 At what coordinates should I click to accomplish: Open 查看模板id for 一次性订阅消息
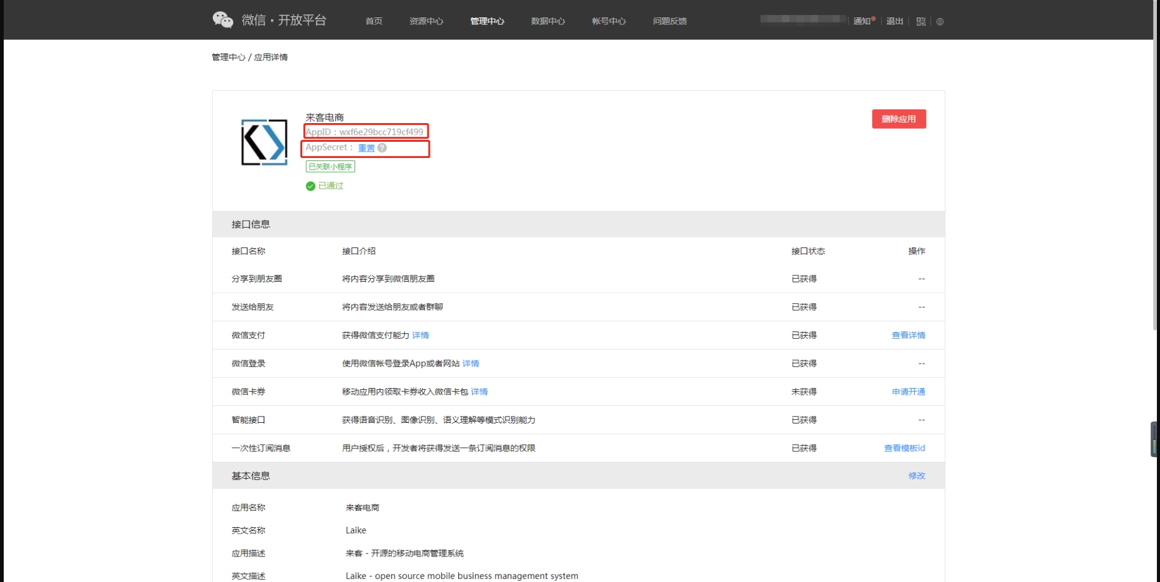coord(904,448)
